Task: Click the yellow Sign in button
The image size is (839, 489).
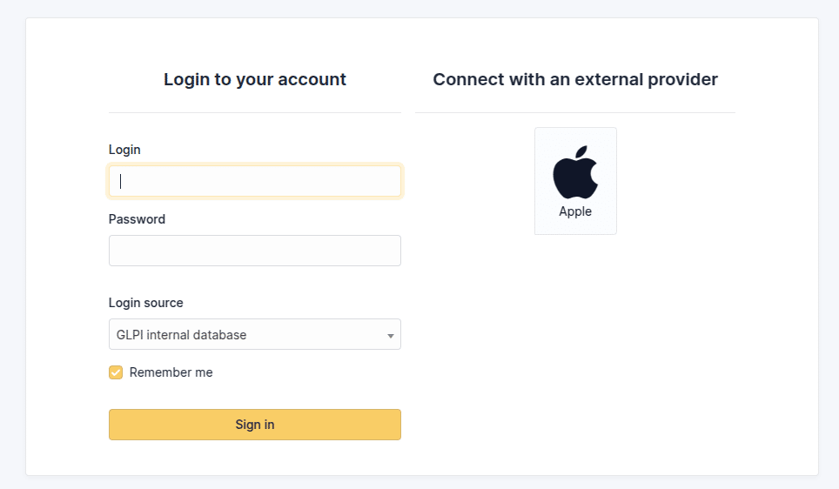Action: [x=255, y=425]
